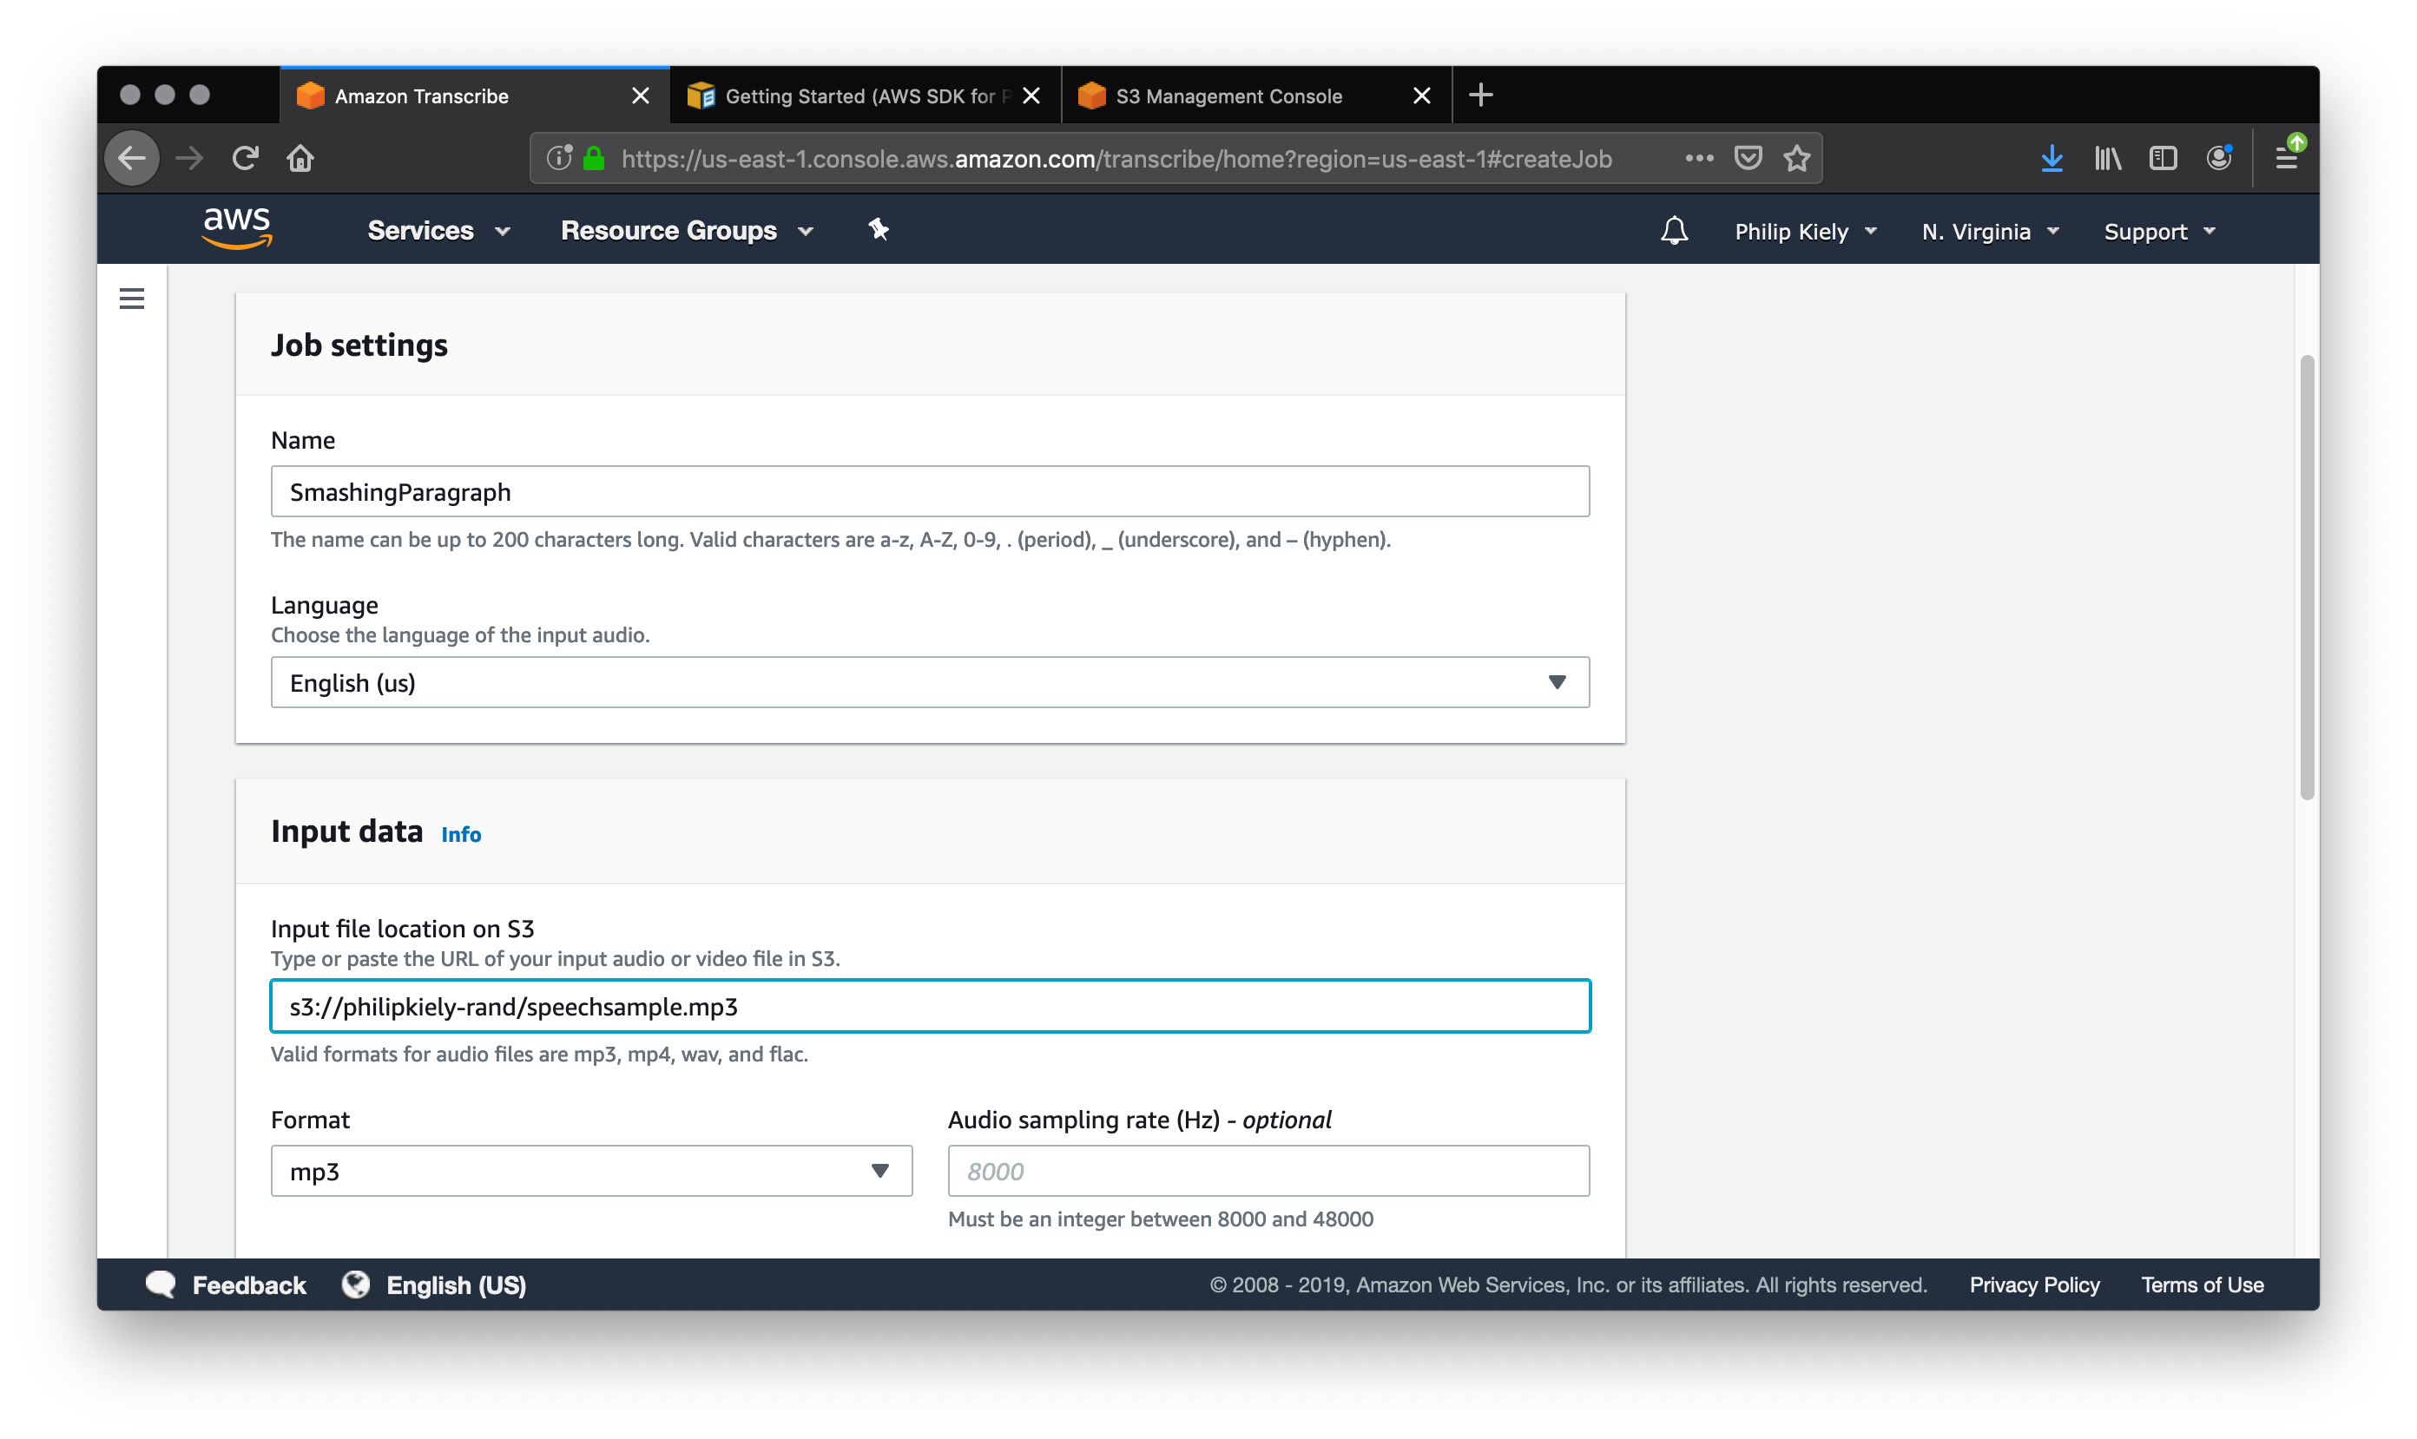Switch to Getting Started AWS SDK tab

(866, 95)
